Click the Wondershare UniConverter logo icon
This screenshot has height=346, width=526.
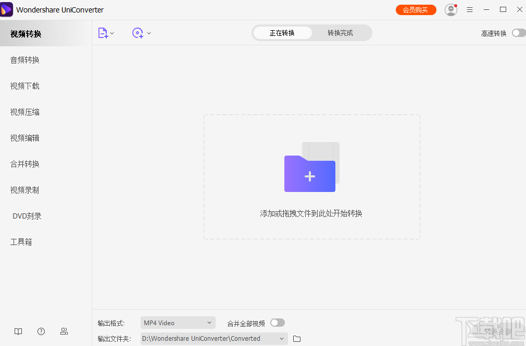tap(7, 9)
